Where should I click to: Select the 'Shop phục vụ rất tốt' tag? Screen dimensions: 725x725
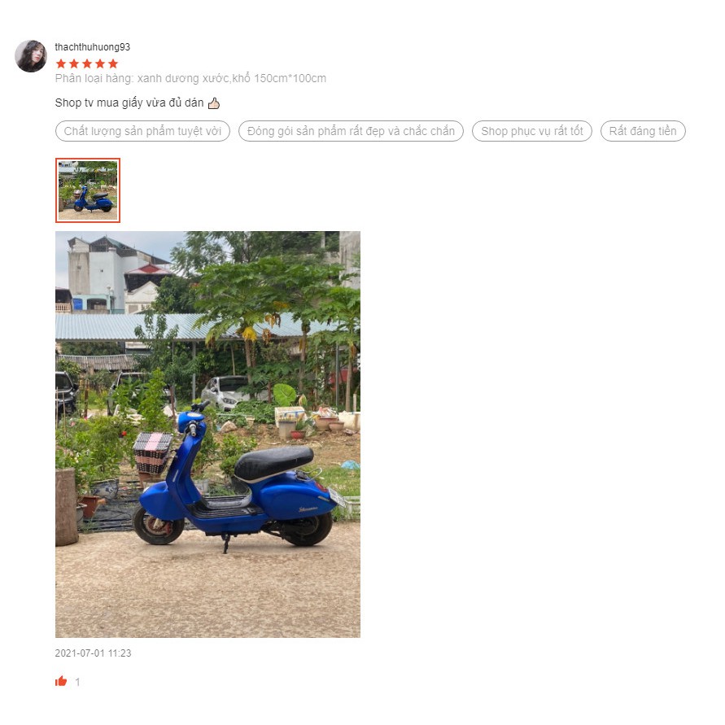(x=531, y=131)
